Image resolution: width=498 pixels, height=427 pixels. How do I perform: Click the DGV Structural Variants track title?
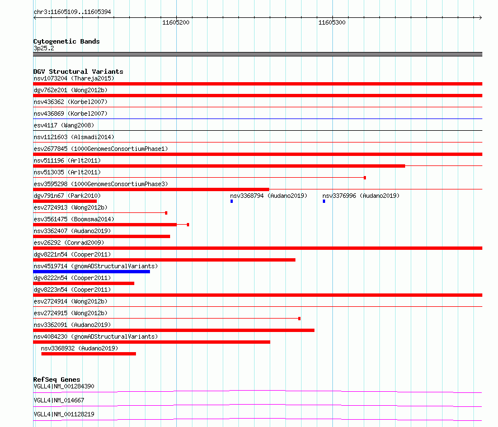[x=78, y=72]
